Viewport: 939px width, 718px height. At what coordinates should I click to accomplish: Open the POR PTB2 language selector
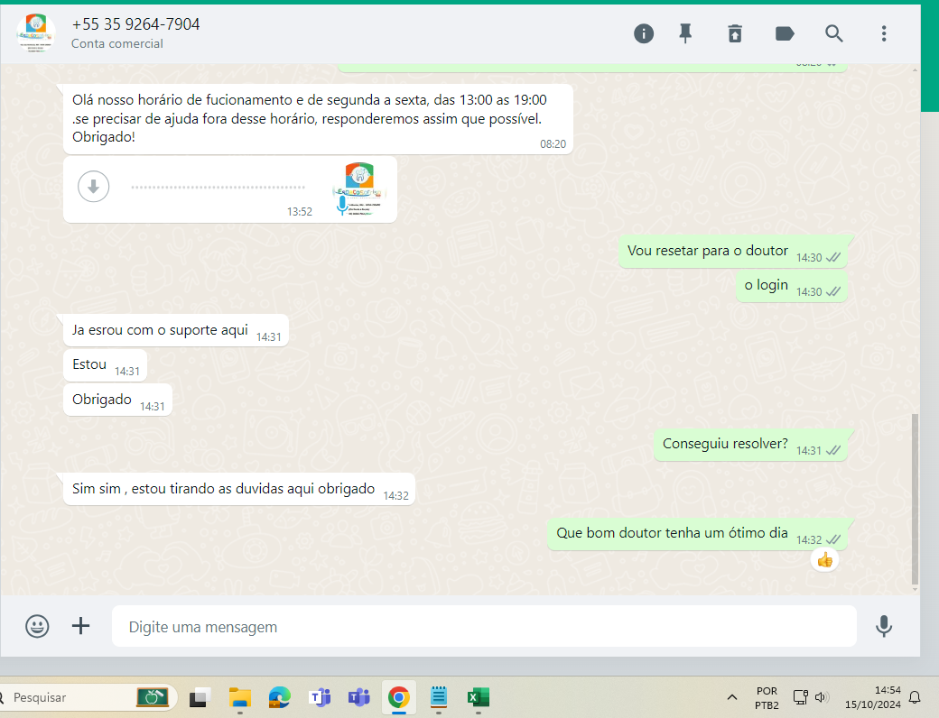[766, 697]
